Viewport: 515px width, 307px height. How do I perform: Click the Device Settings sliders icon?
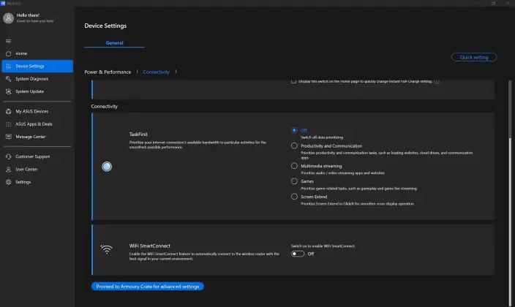(9, 66)
